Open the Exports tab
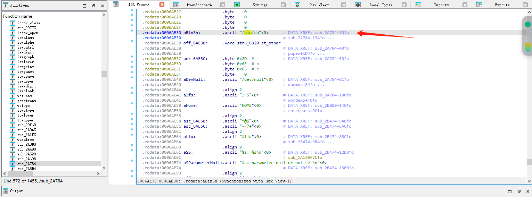This screenshot has width=532, height=197. 502,5
